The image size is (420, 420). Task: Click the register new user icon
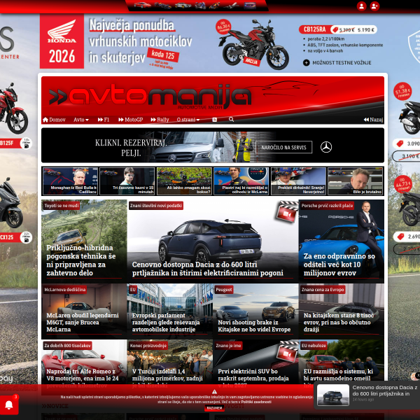[374, 6]
